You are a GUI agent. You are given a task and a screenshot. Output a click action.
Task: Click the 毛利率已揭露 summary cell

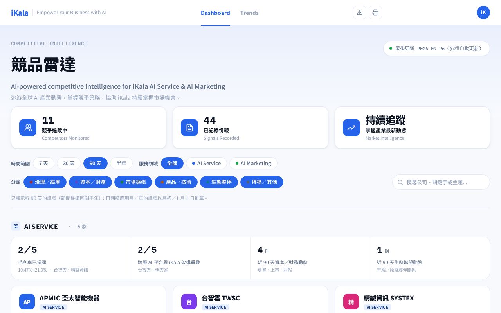point(71,258)
